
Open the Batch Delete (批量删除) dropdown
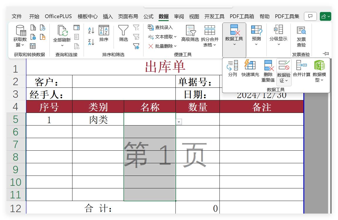click(x=162, y=46)
